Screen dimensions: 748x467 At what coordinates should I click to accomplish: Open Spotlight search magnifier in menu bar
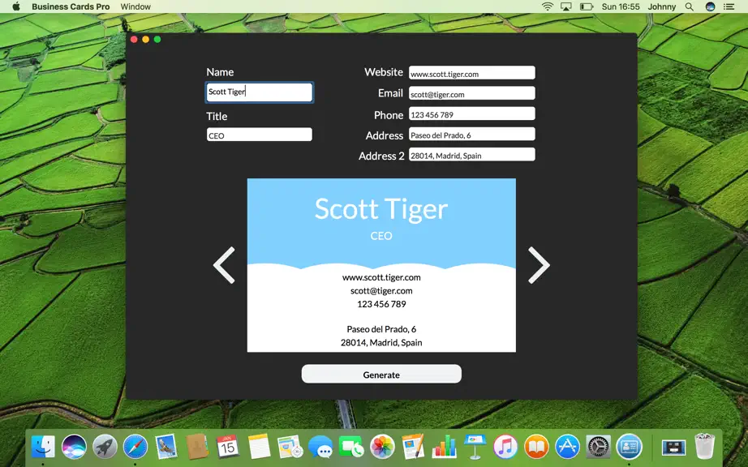tap(690, 6)
